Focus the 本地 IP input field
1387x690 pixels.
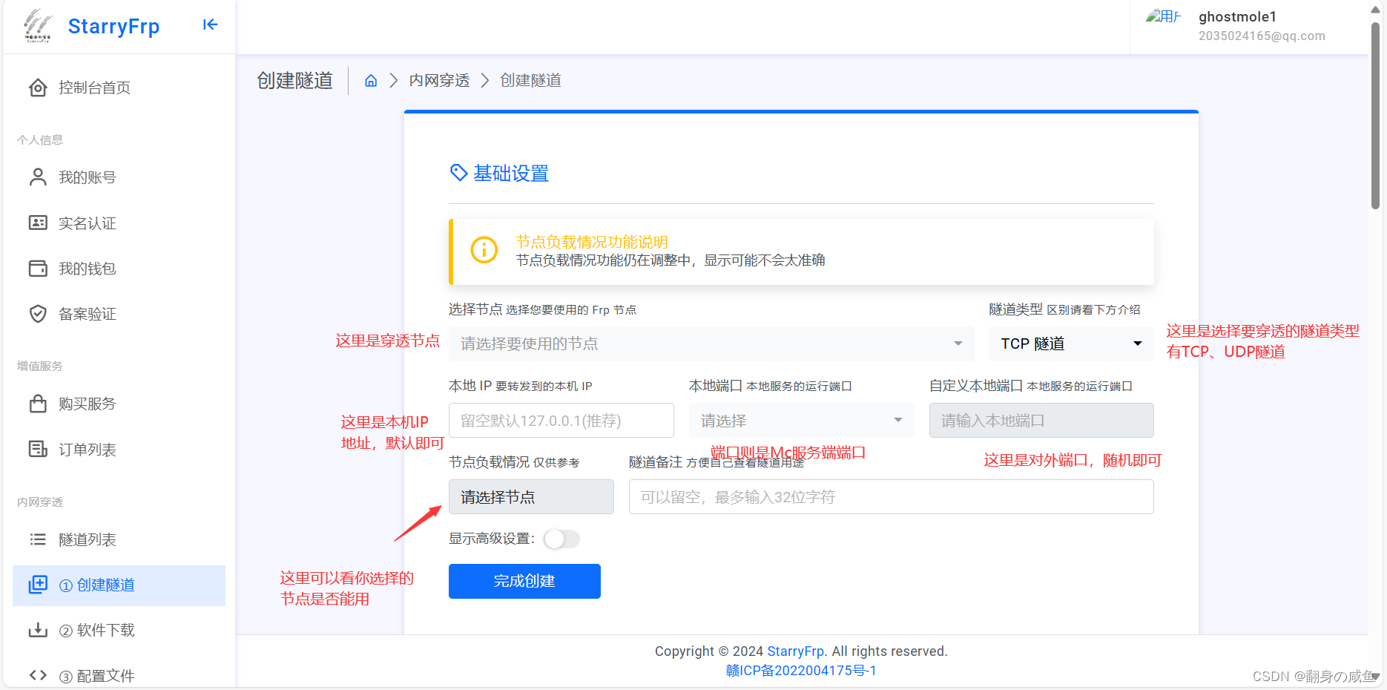(x=561, y=421)
